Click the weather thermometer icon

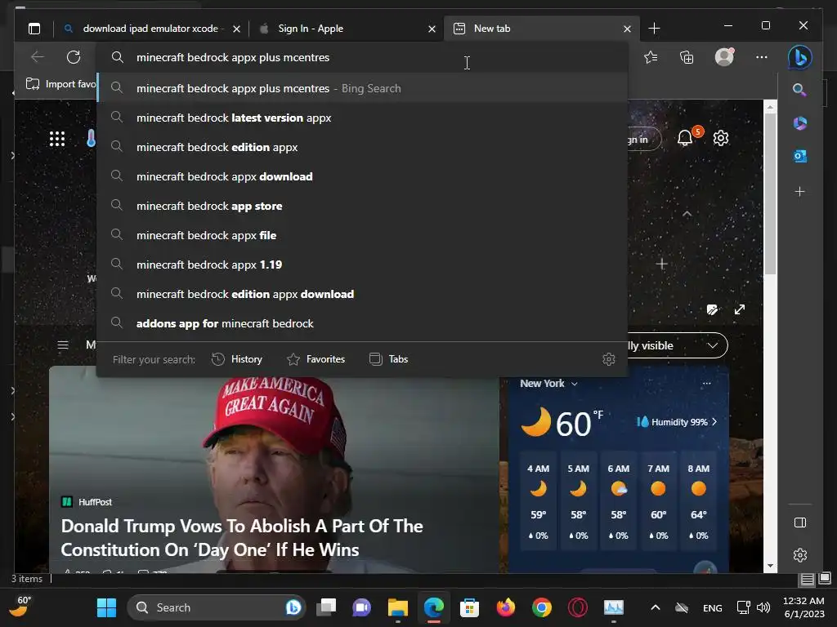click(x=91, y=139)
